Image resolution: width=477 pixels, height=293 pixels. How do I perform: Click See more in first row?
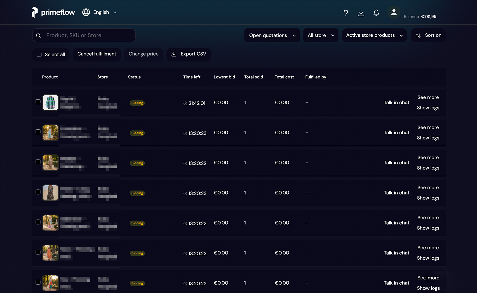pos(428,97)
